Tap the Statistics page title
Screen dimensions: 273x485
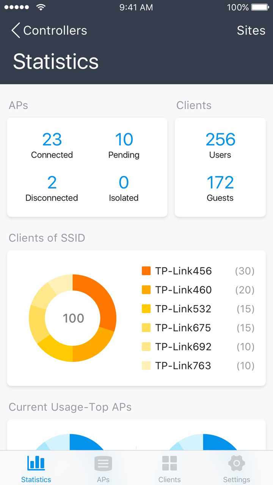click(x=56, y=61)
